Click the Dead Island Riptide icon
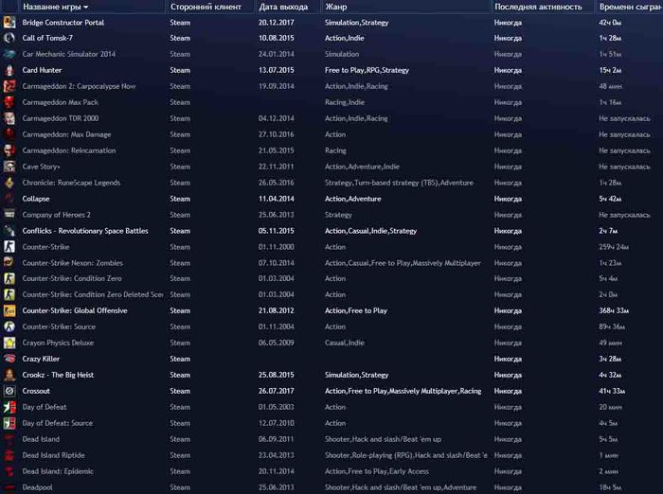Screen dimensions: 663x494 [9, 455]
